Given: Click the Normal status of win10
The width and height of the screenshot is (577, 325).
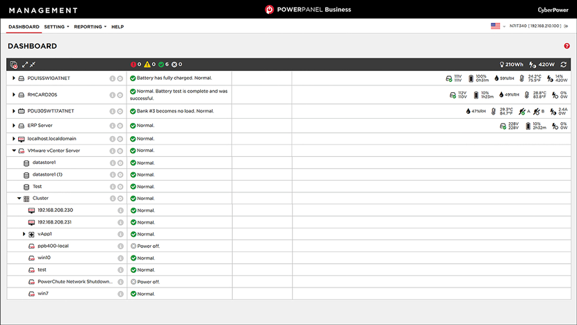Looking at the screenshot, I should (146, 258).
